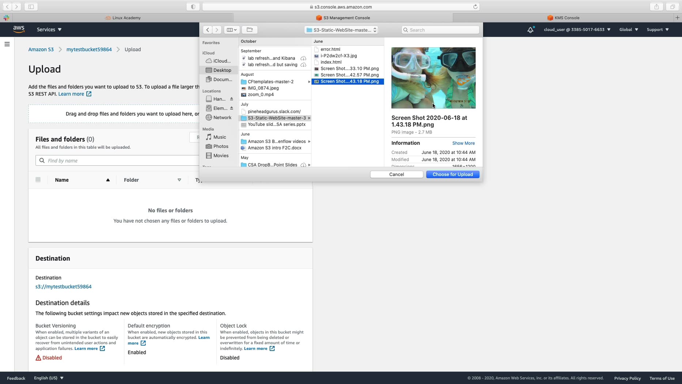The height and width of the screenshot is (384, 682).
Task: Add a new Safari tab
Action: tap(677, 18)
